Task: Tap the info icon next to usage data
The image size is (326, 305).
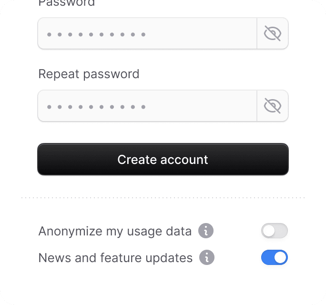Action: tap(206, 231)
